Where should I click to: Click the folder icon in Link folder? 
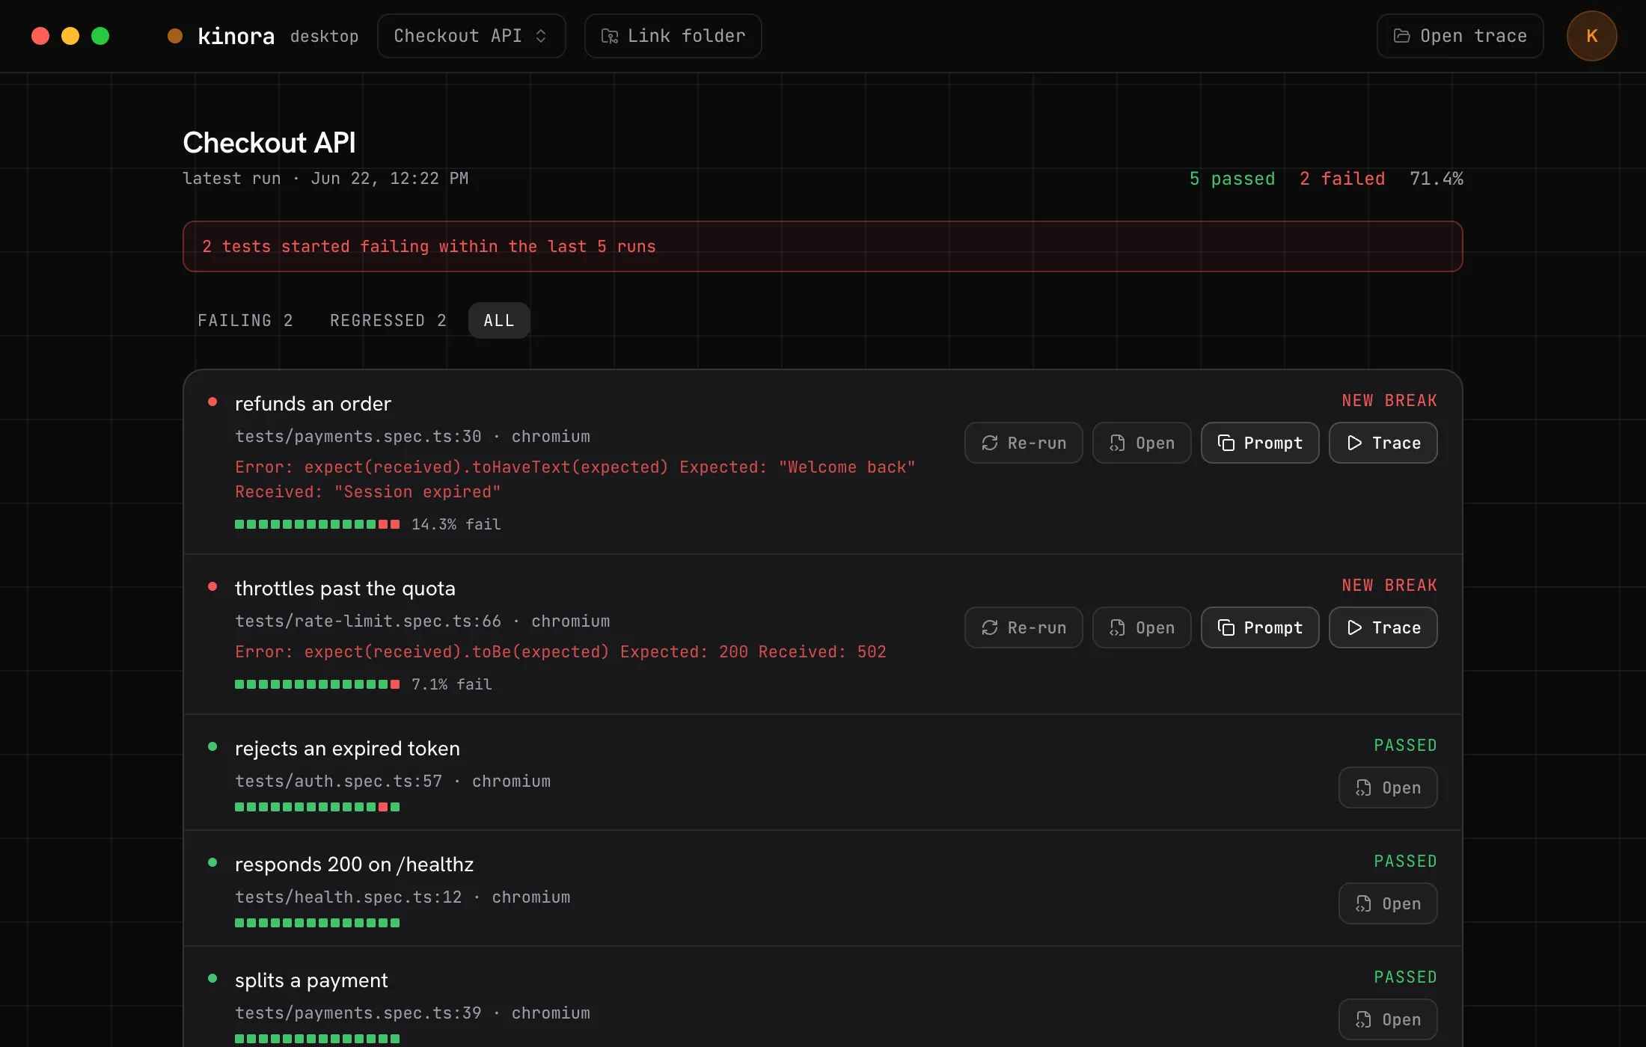coord(610,36)
